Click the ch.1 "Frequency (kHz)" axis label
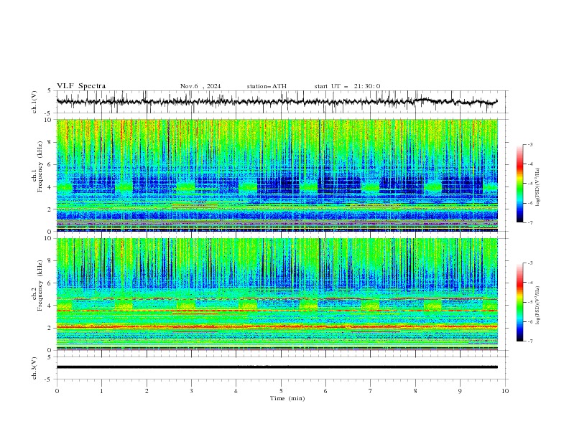Screen dimensions: 569x439 pyautogui.click(x=40, y=167)
